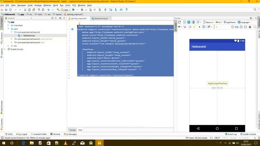260x146 pixels.
Task: Open the orientation dropdown in Preview toolbar
Action: pos(199,22)
